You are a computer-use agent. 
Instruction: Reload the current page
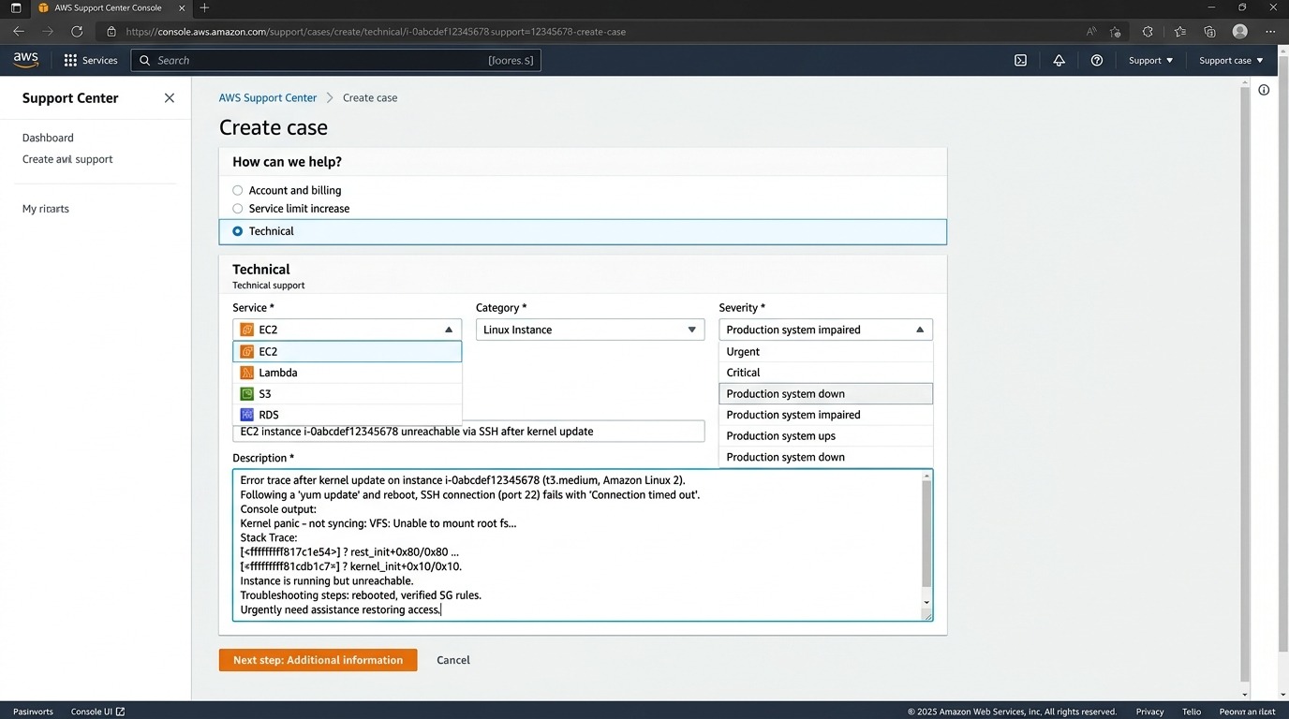[x=77, y=31]
